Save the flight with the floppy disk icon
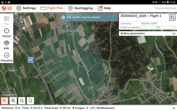177x111 pixels. coord(172,17)
